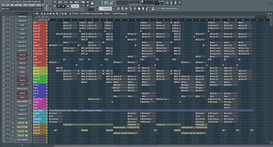Mute the Voice 01 channel with its LED

coord(4,123)
